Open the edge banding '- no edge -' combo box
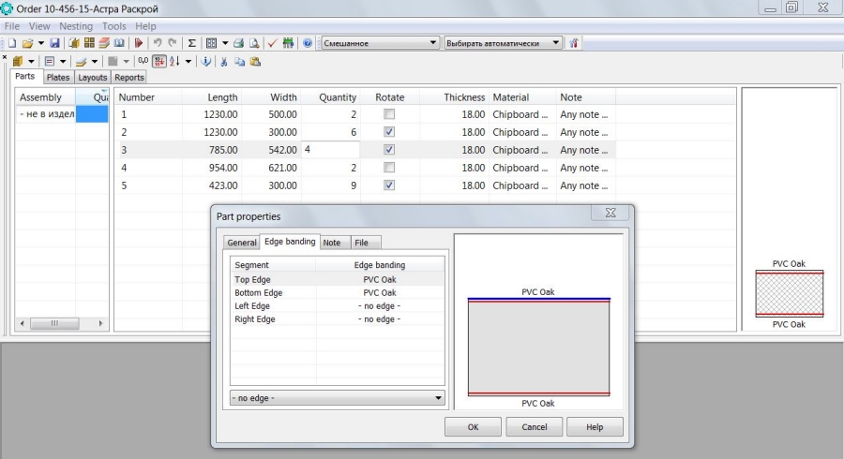The width and height of the screenshot is (844, 459). 337,398
